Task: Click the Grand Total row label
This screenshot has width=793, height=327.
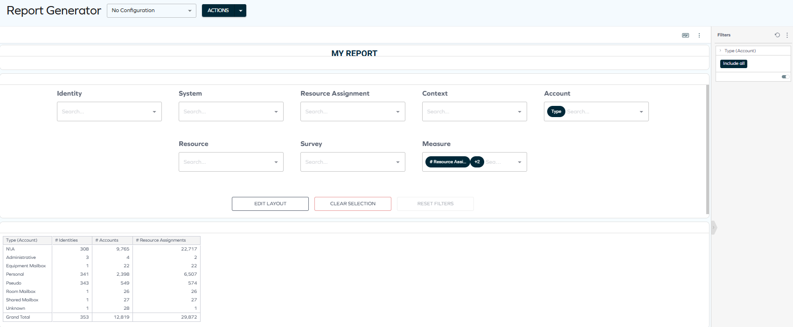Action: [18, 317]
